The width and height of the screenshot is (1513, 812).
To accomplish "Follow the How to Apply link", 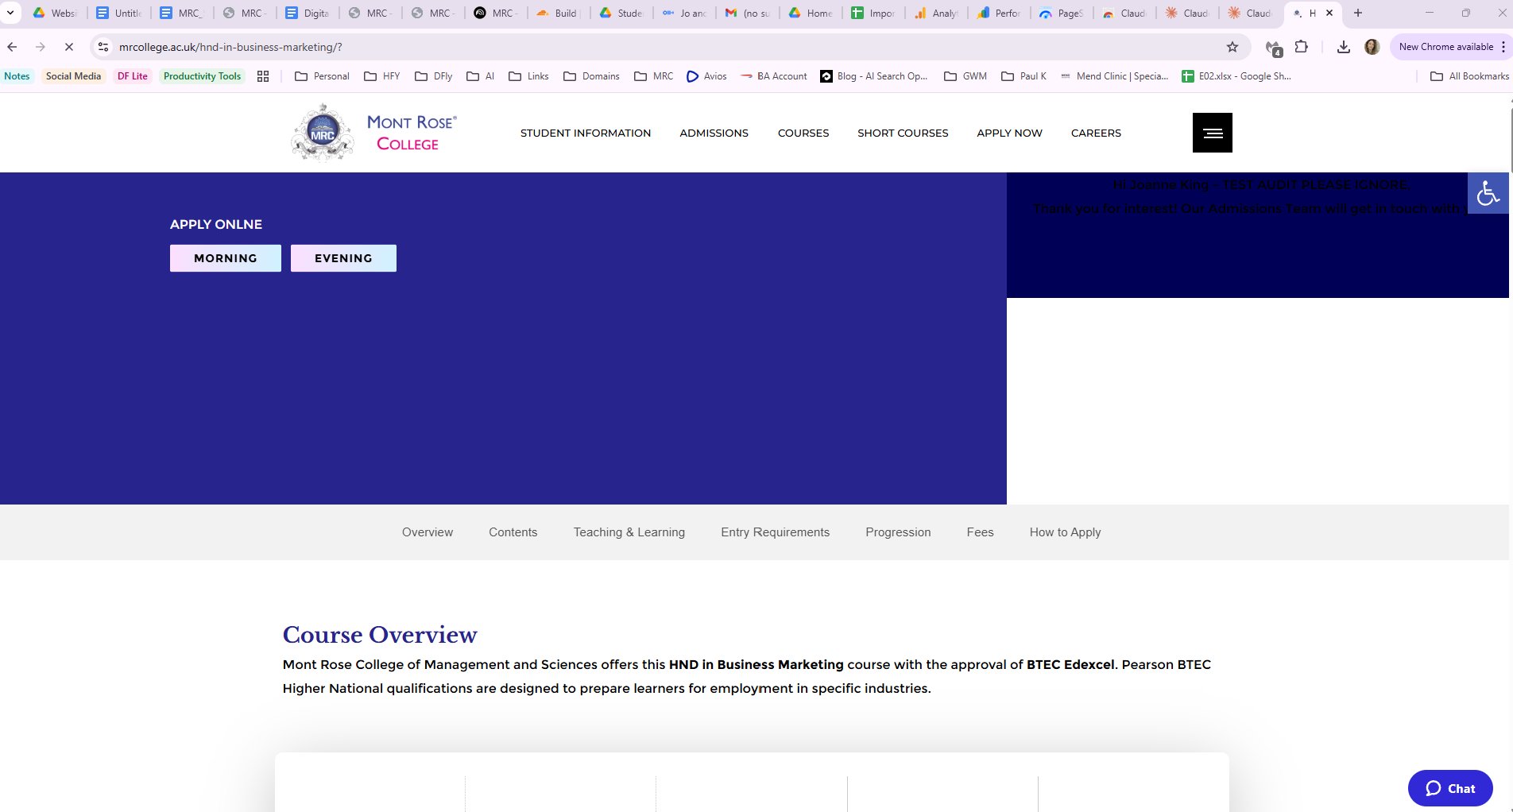I will 1065,532.
